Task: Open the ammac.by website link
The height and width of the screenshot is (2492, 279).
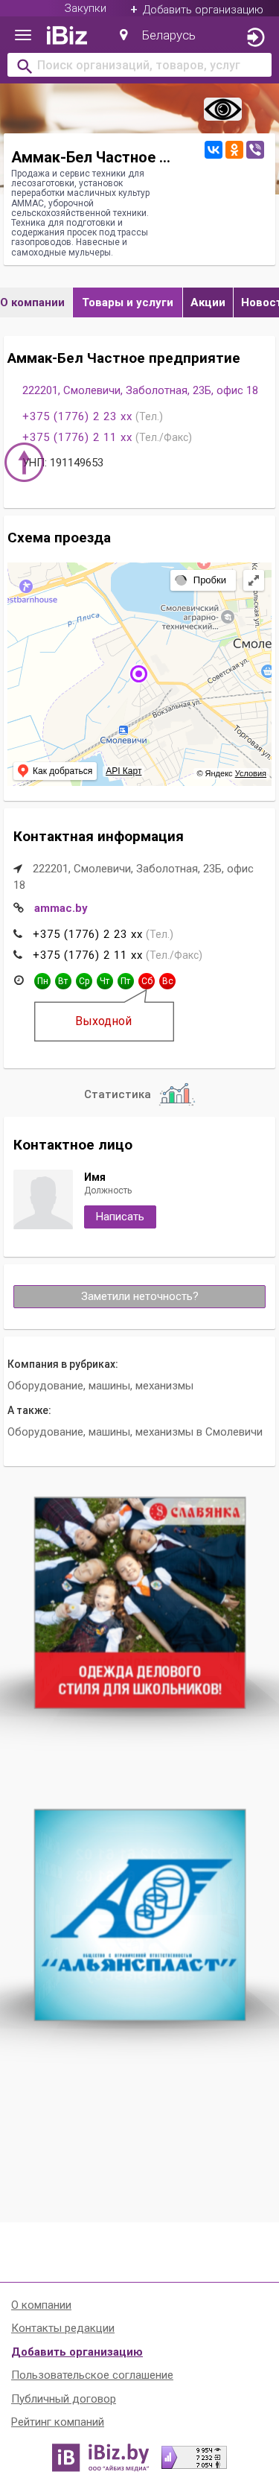Action: click(61, 908)
